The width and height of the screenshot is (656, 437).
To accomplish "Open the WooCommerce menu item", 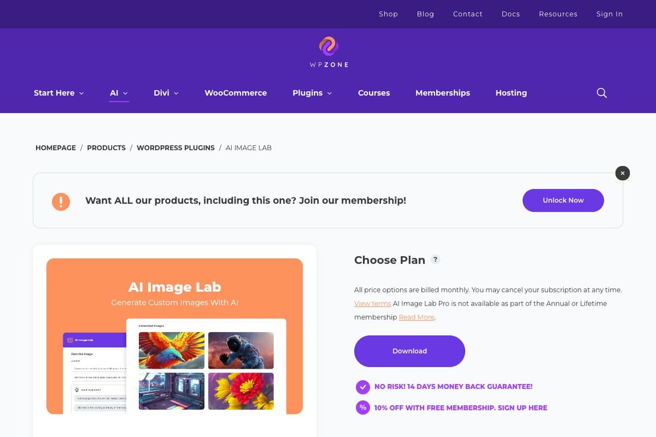I will tap(236, 93).
